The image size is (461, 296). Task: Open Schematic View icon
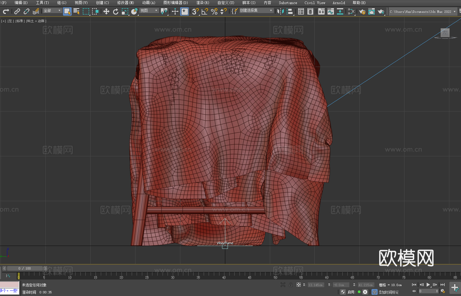[x=340, y=11]
